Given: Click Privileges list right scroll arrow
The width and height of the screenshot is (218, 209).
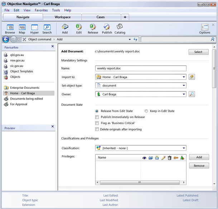Looking at the screenshot, I should [184, 182].
